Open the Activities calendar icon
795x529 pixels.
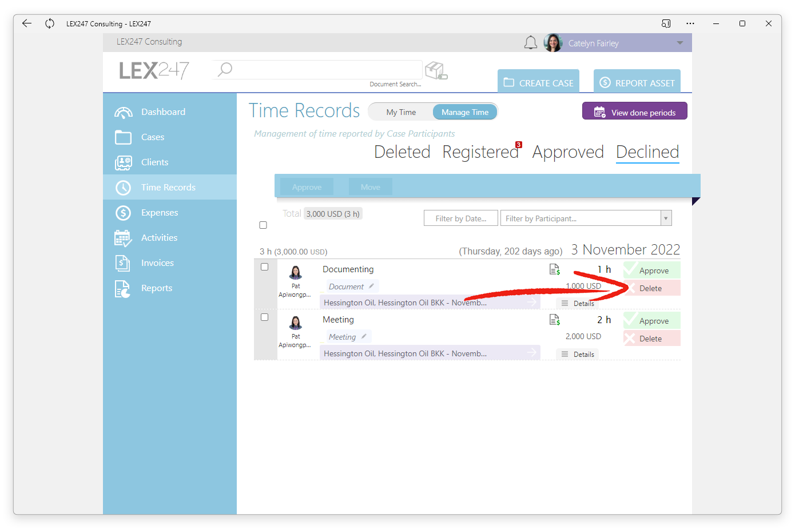click(x=123, y=238)
